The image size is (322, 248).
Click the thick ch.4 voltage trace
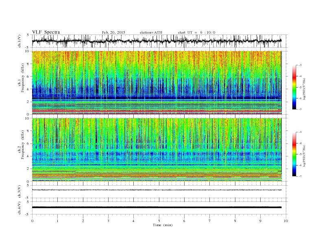click(157, 207)
